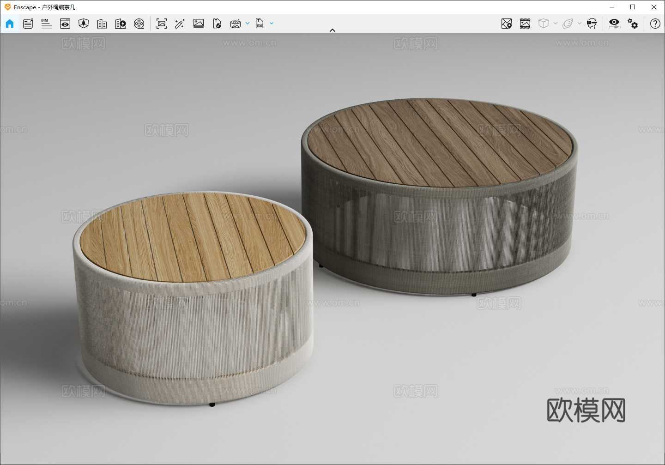Click the greyed-out cube view icon

[544, 24]
